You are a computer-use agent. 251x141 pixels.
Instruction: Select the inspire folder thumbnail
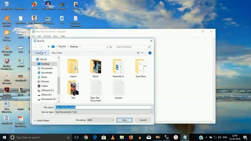73,68
